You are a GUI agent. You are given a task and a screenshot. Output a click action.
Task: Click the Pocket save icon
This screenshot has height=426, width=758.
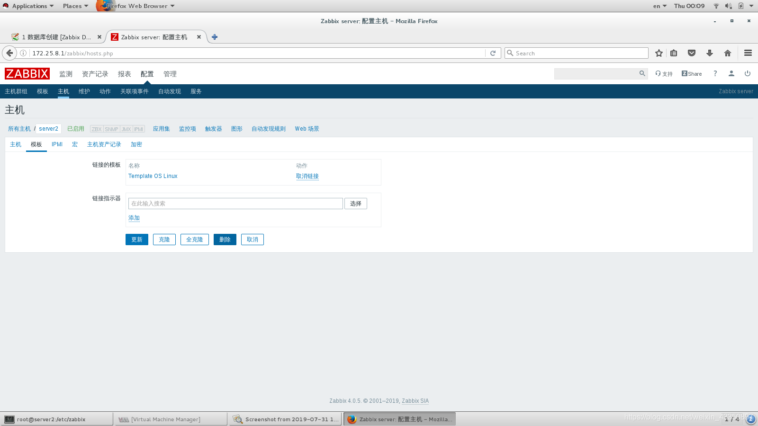(692, 53)
